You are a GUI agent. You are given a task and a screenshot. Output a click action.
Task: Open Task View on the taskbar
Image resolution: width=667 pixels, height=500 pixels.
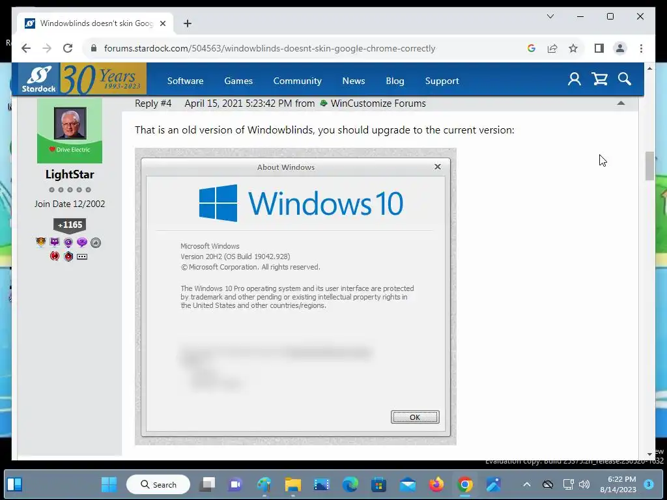tap(207, 484)
